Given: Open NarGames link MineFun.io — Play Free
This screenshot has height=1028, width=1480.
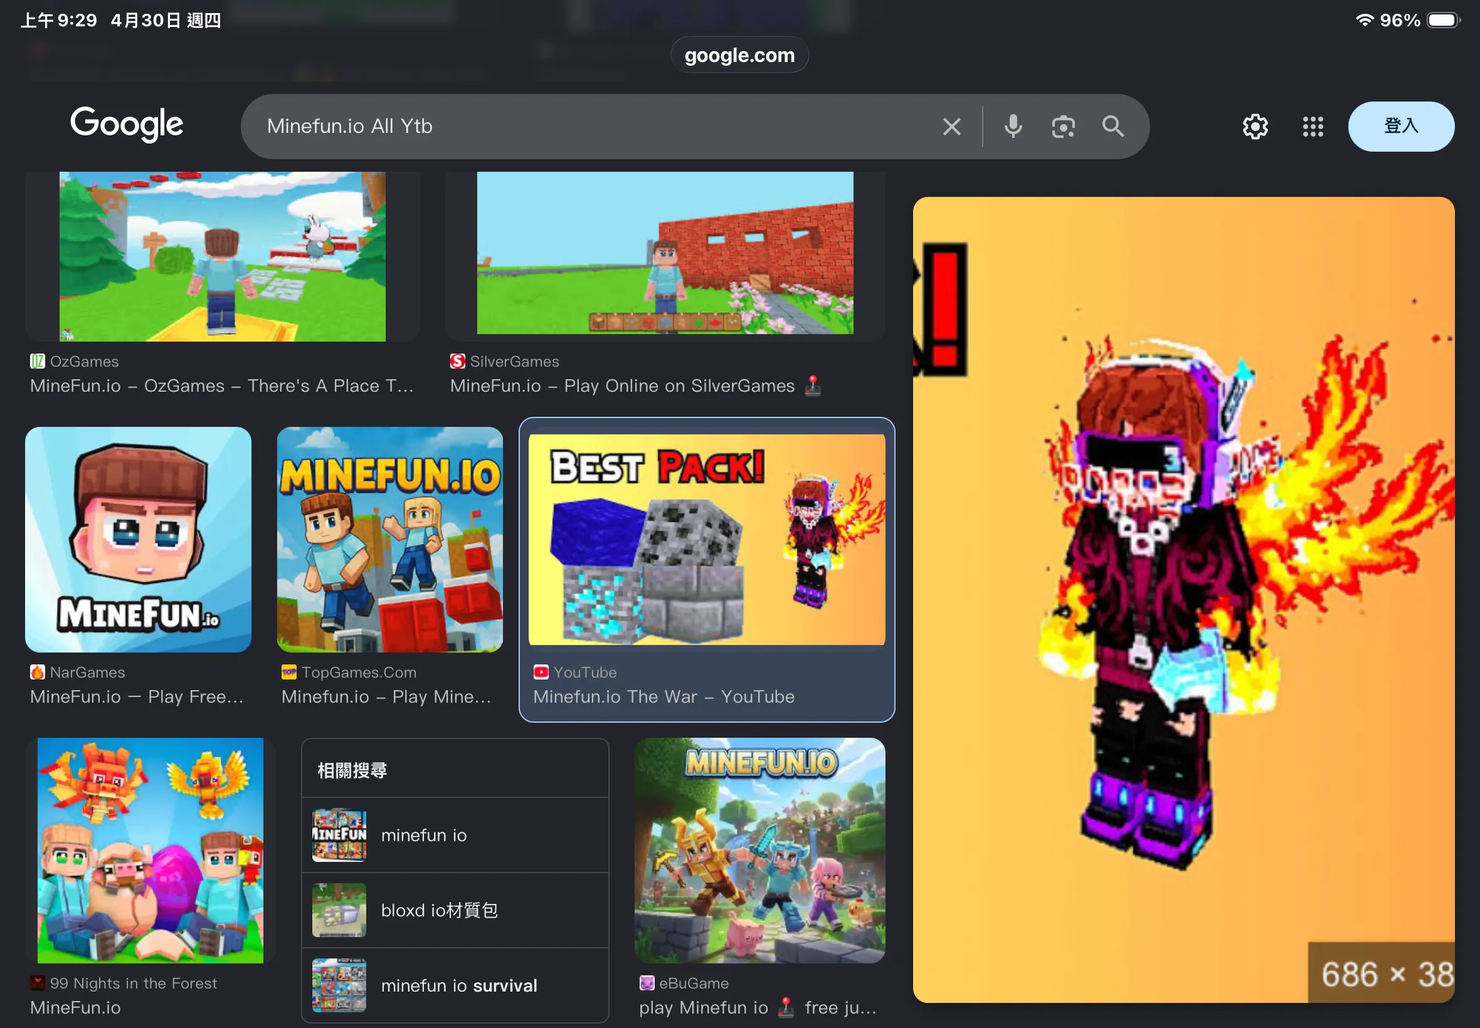Looking at the screenshot, I should (137, 697).
